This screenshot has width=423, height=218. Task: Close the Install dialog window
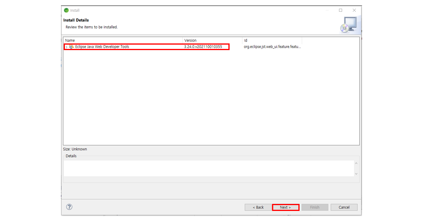click(x=354, y=10)
